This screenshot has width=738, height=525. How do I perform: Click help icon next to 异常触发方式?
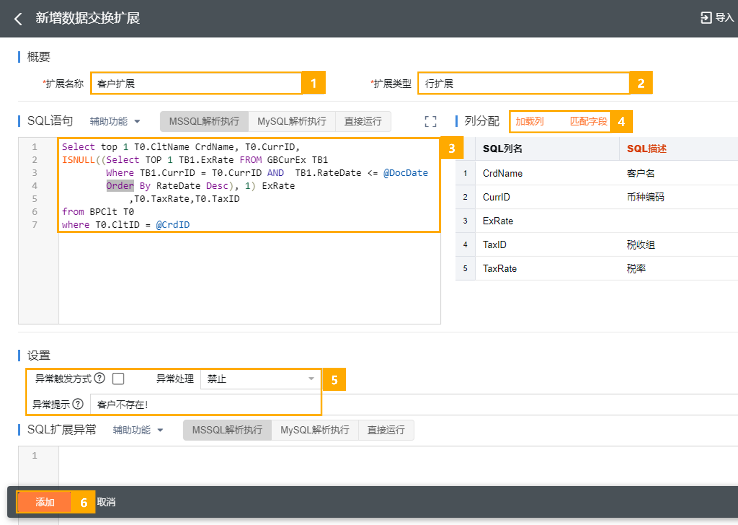tap(100, 378)
